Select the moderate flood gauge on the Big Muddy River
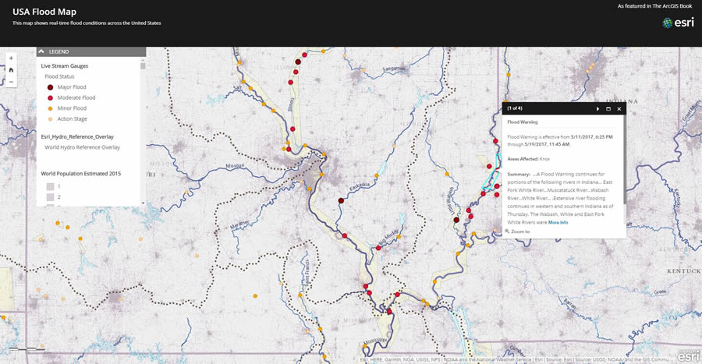The image size is (702, 364). pos(378,248)
